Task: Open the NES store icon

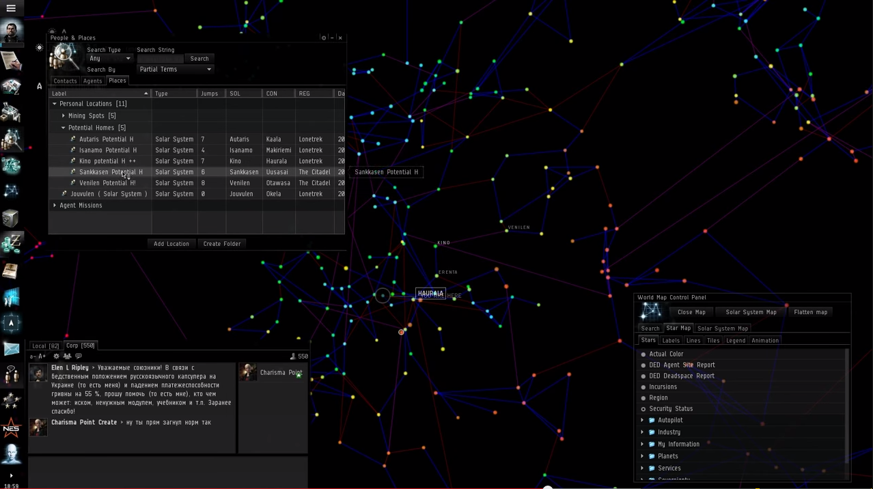Action: pos(11,428)
